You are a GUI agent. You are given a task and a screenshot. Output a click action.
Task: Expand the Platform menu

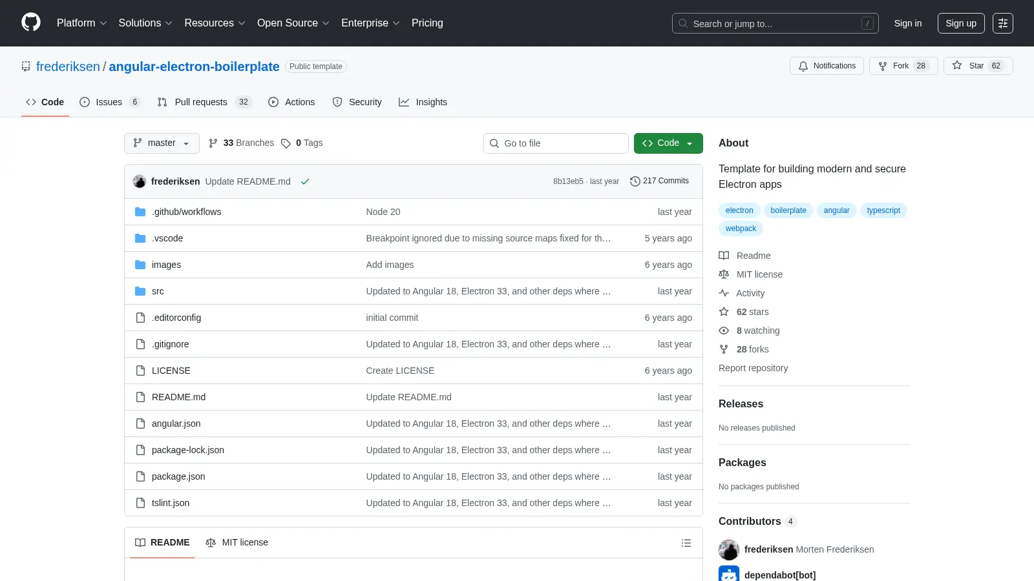(x=81, y=23)
